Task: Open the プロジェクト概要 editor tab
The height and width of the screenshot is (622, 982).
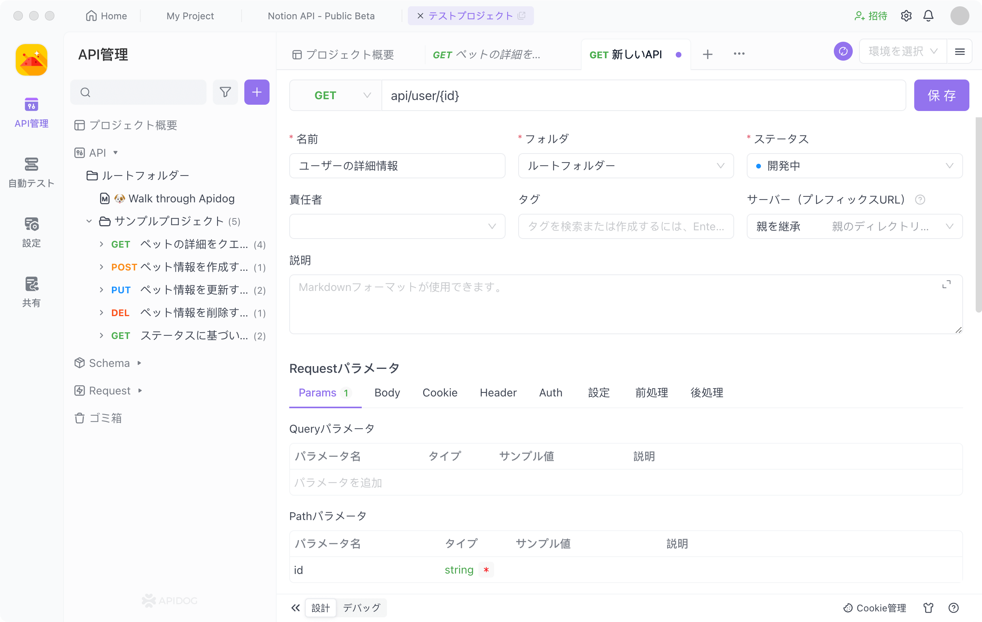Action: pos(343,54)
